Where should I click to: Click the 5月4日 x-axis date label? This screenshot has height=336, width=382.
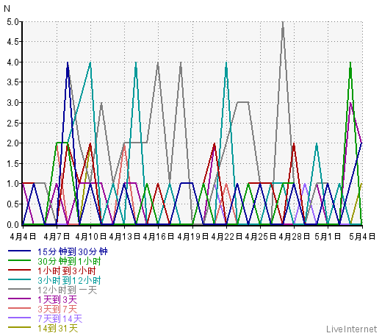pos(362,237)
